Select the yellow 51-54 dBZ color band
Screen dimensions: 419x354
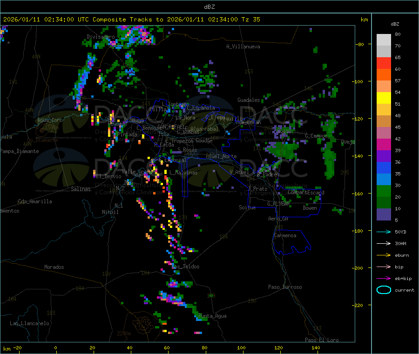point(384,98)
